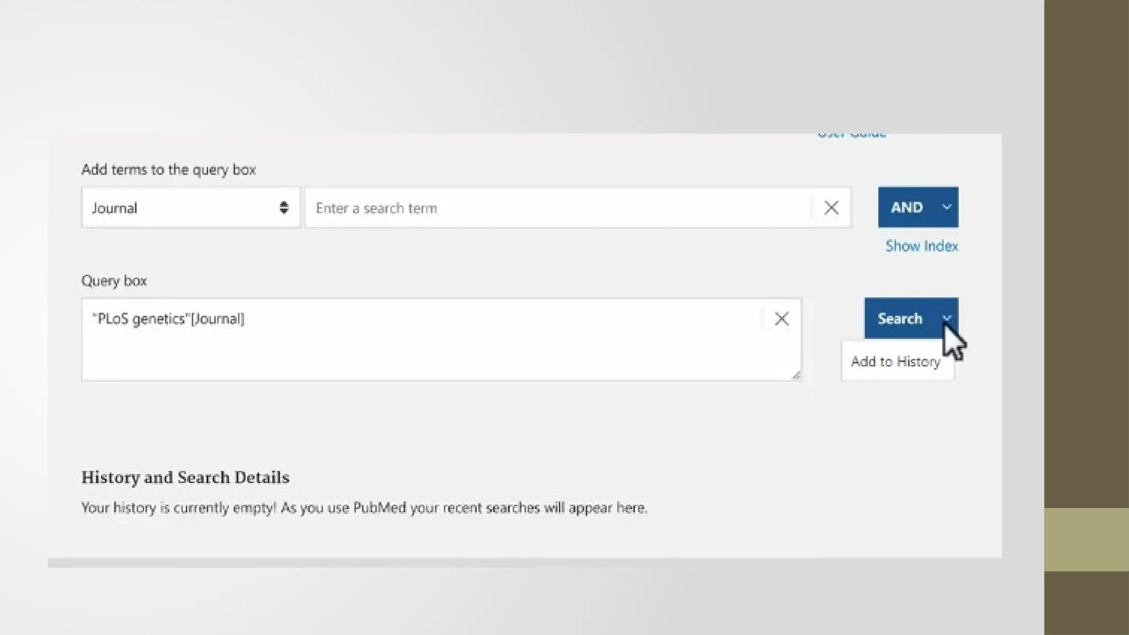Click the 'Query box' label
This screenshot has height=635, width=1129.
(x=114, y=281)
